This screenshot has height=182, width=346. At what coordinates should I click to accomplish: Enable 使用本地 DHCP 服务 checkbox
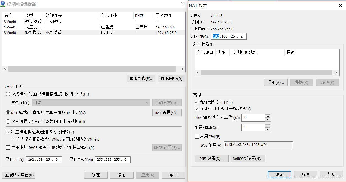pos(8,147)
